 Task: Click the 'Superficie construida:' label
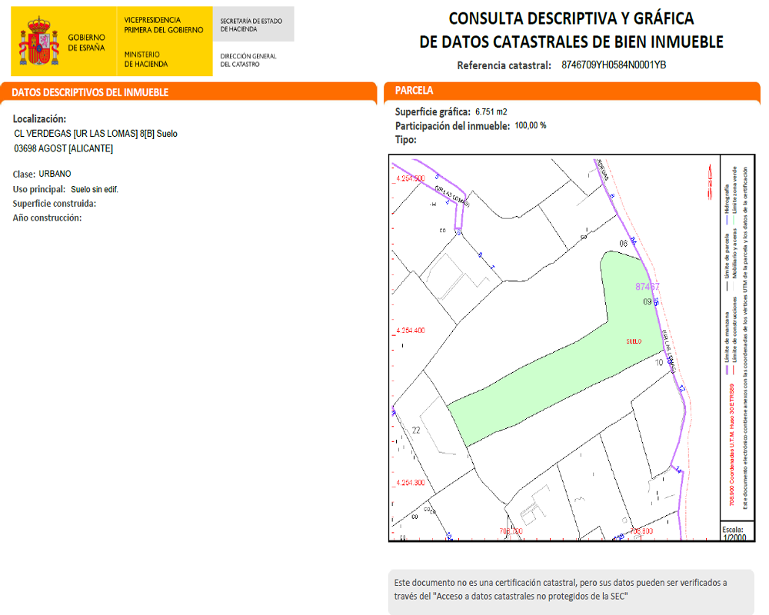click(x=55, y=204)
